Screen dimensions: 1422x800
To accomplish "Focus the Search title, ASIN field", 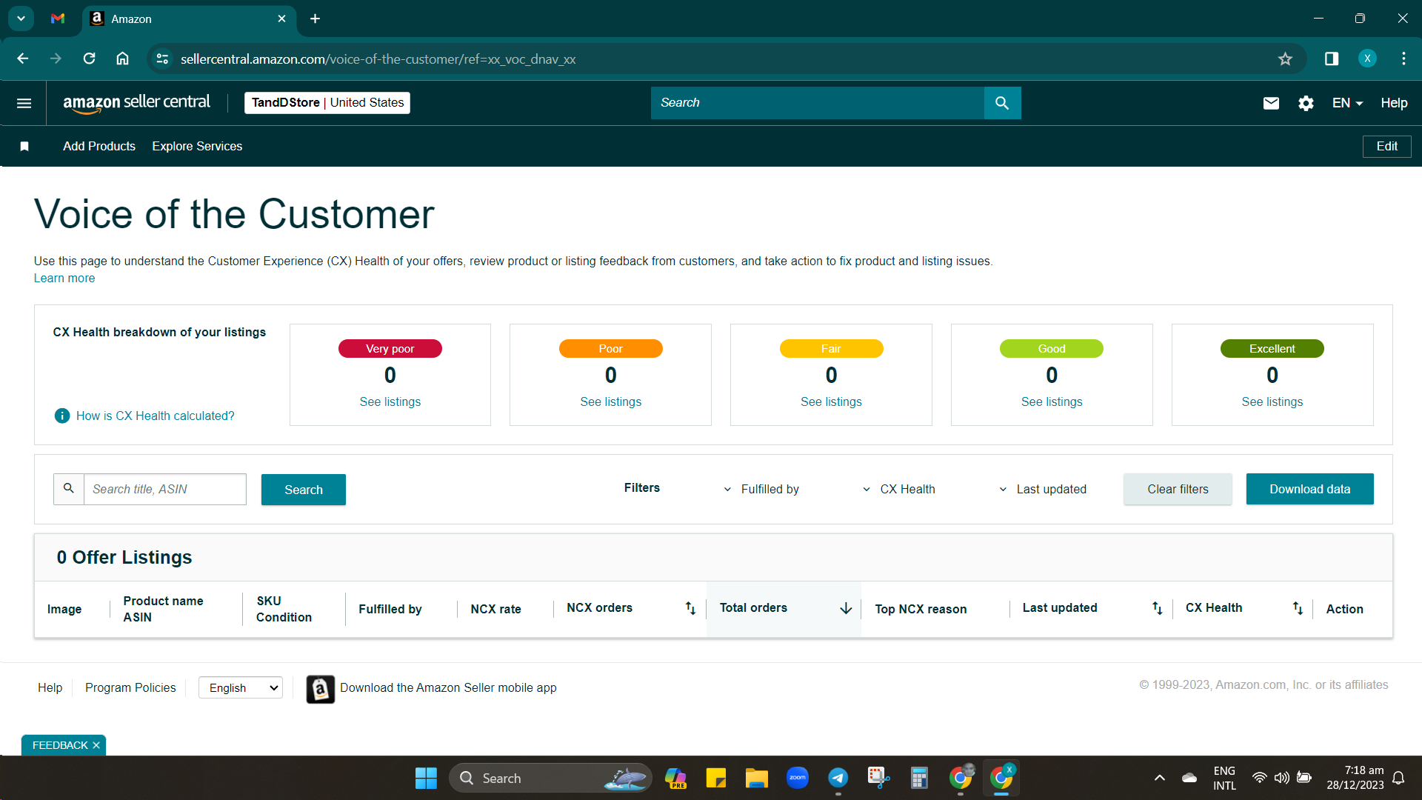I will (164, 490).
